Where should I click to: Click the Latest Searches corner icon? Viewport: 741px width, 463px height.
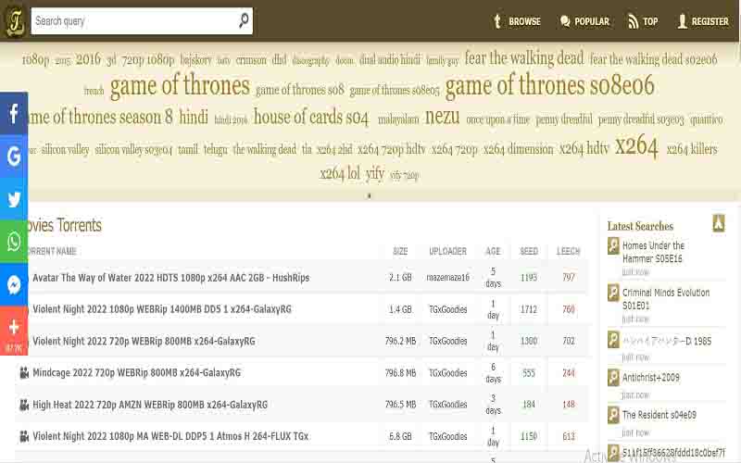(719, 222)
